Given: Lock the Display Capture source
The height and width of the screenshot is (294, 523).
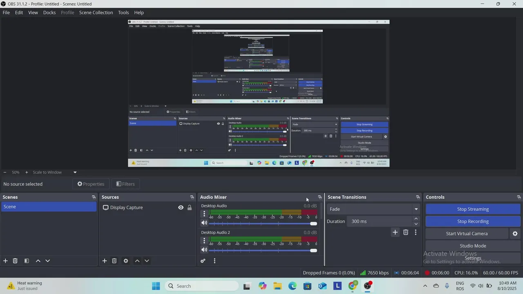Looking at the screenshot, I should point(190,207).
